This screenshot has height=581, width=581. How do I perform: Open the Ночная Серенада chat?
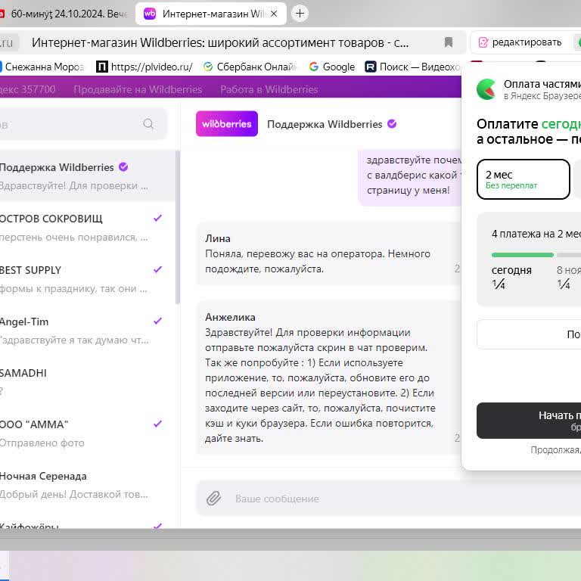pos(88,485)
